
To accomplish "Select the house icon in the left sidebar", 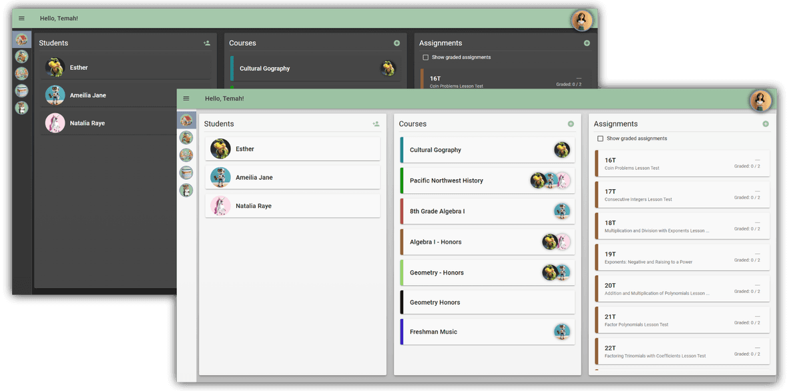I will pyautogui.click(x=186, y=121).
